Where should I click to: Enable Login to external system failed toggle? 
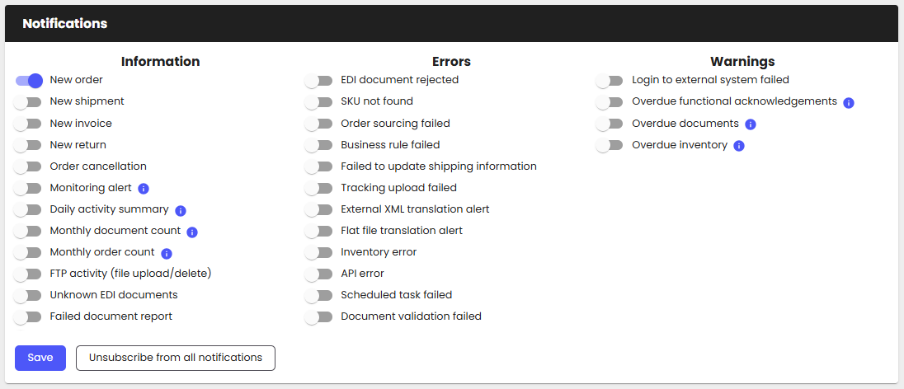click(610, 81)
